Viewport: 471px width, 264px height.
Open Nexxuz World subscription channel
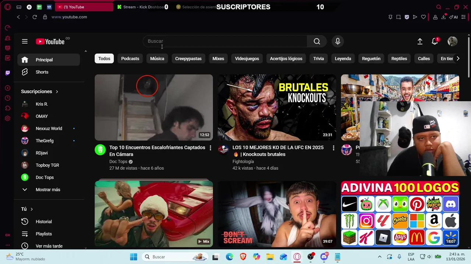point(49,128)
